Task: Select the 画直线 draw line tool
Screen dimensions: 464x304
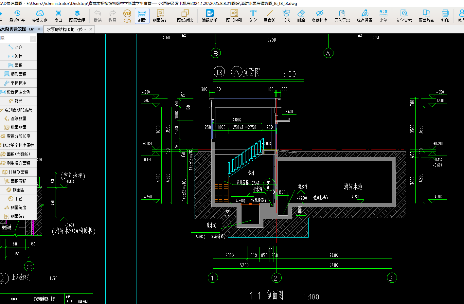Action: [x=270, y=16]
